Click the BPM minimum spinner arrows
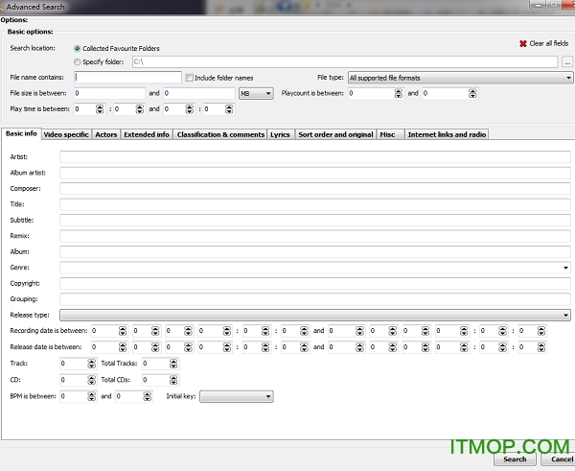 click(x=91, y=396)
